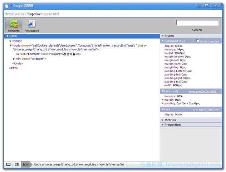Click the chrome-resource address bar
226x172 pixels.
pos(113,14)
